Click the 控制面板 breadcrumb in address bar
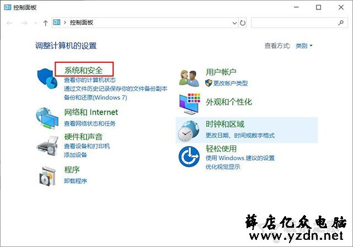This screenshot has width=353, height=247. click(82, 23)
